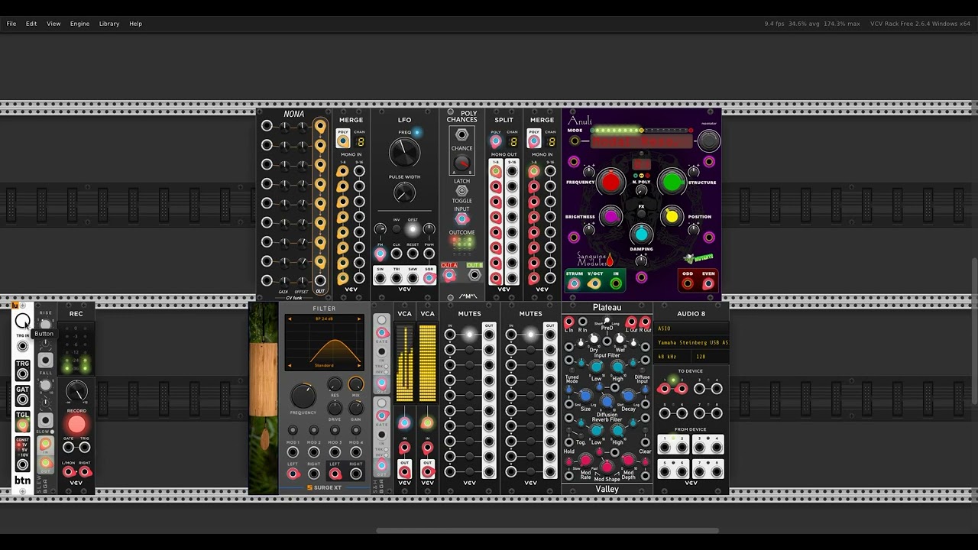
Task: Toggle the LFO OFST button
Action: coord(413,229)
